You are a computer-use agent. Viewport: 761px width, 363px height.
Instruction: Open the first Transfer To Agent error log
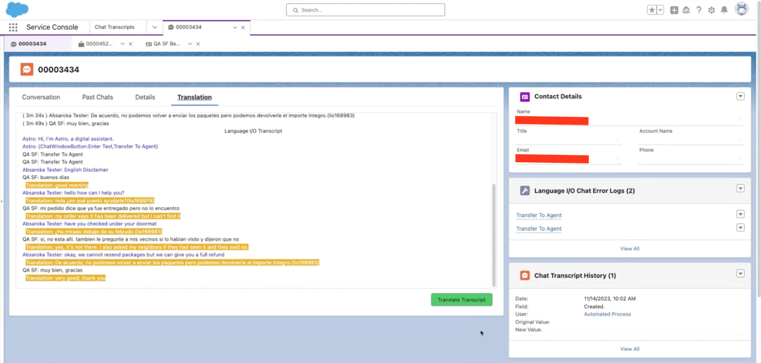point(539,215)
